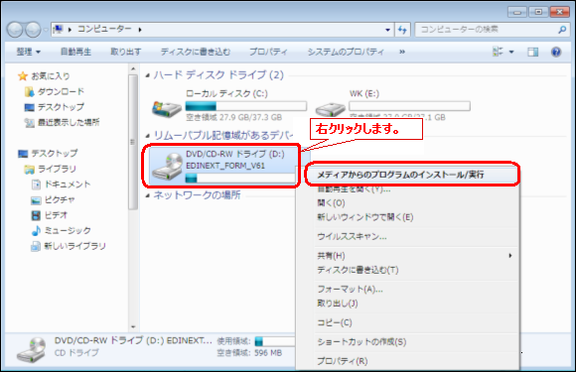This screenshot has width=576, height=372.
Task: Open the address bar history dropdown arrow
Action: [387, 30]
